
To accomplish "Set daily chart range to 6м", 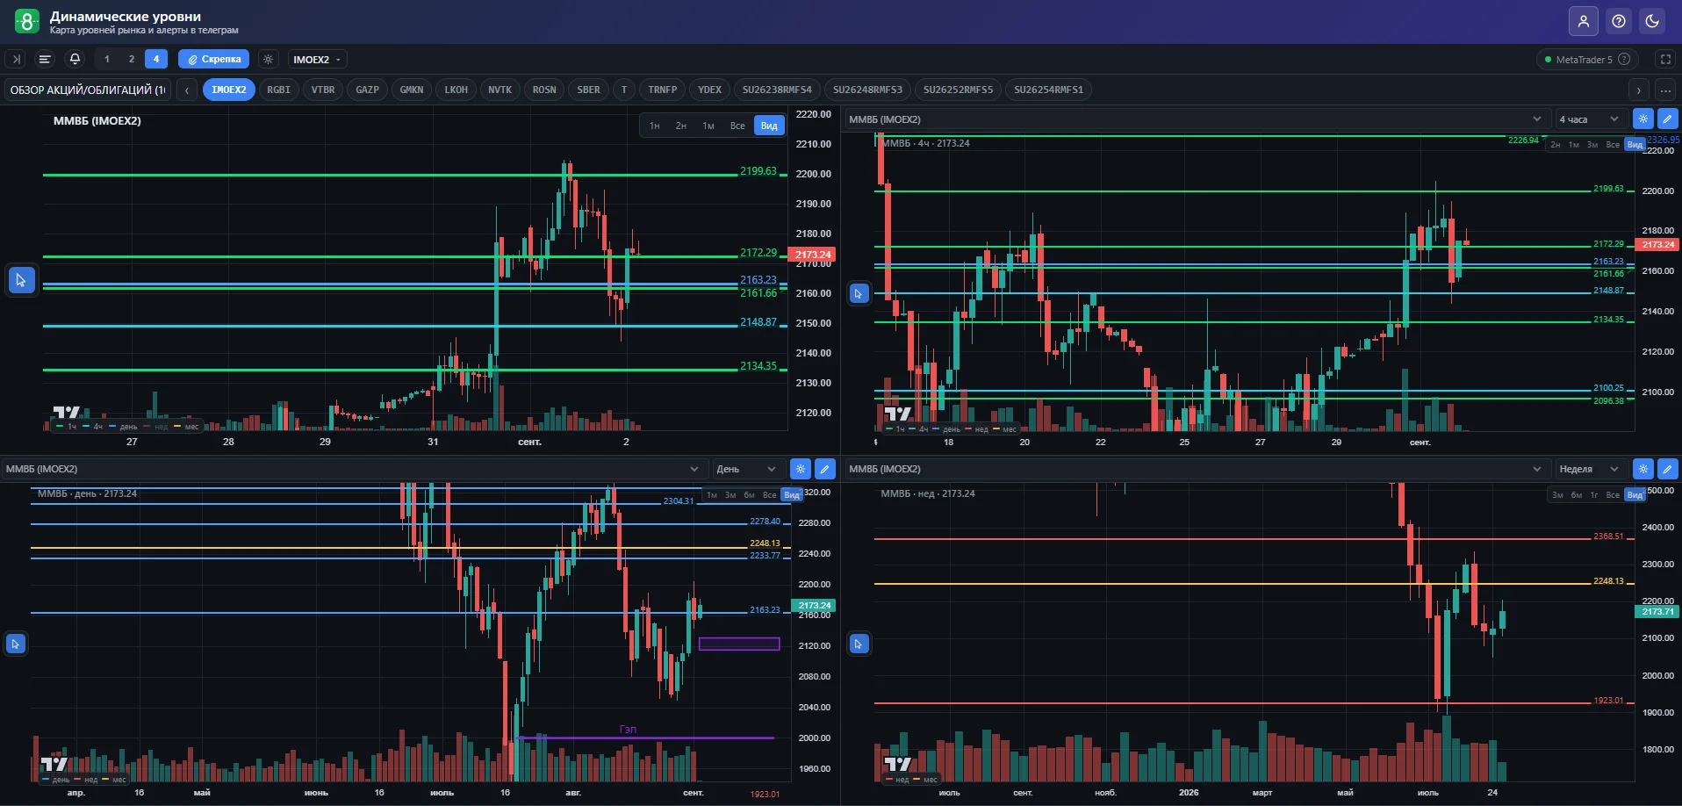I will tap(750, 495).
